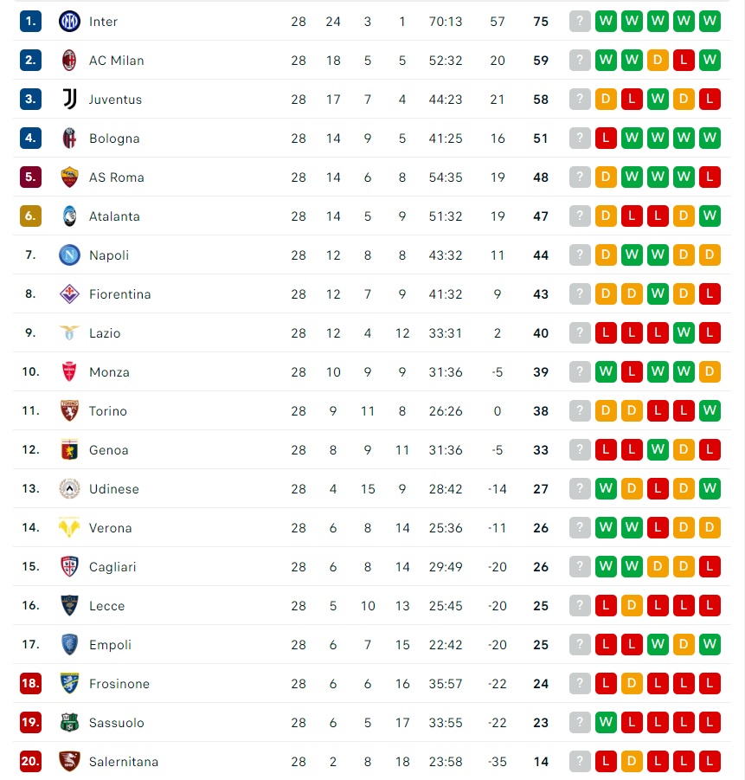Click Monza's red L form badge
The width and height of the screenshot is (745, 780).
tap(632, 371)
